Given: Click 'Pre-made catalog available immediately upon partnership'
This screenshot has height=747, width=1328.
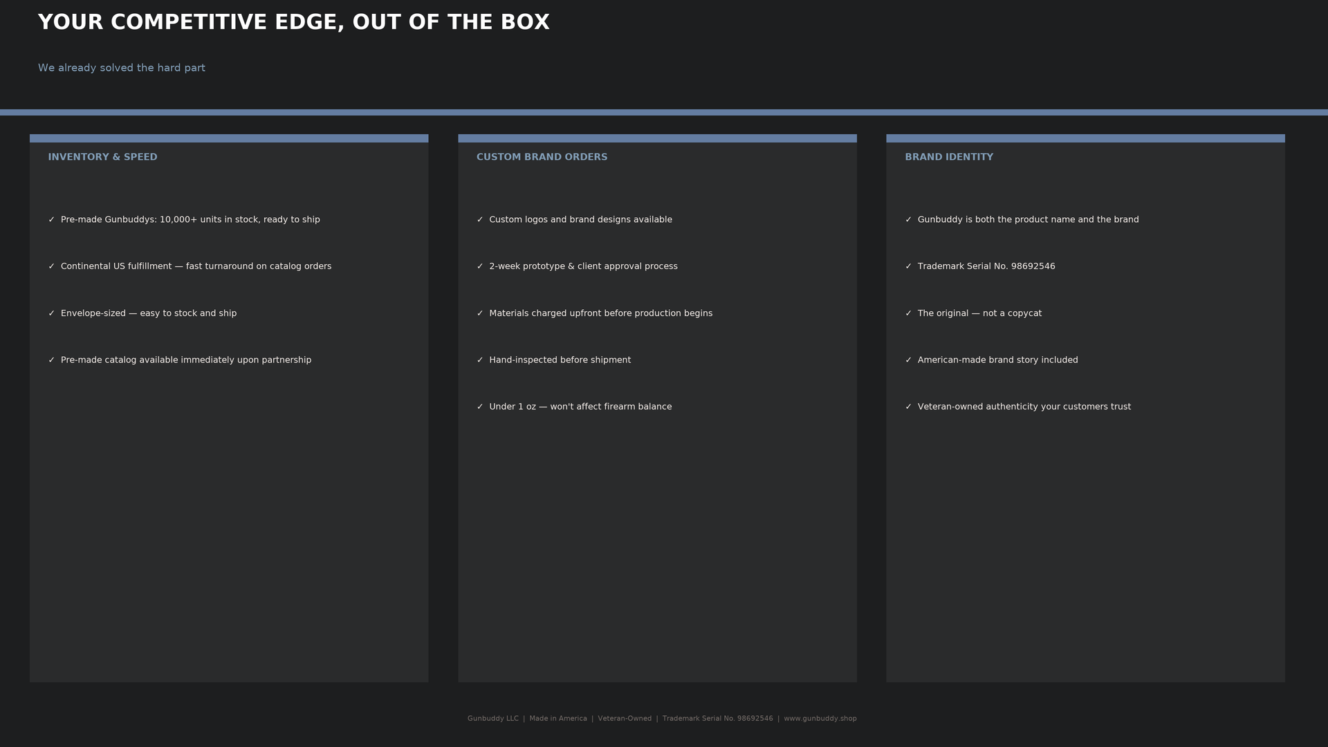Looking at the screenshot, I should 186,360.
